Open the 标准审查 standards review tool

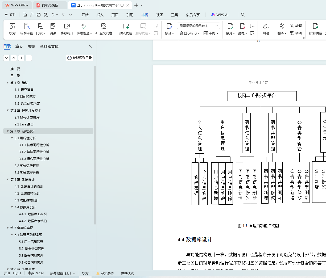tap(27, 29)
